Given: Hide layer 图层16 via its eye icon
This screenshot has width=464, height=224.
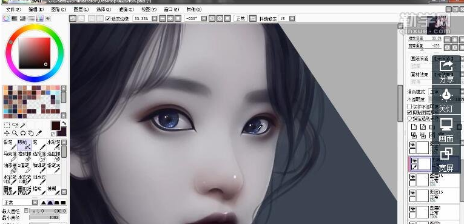Looking at the screenshot, I should (412, 177).
